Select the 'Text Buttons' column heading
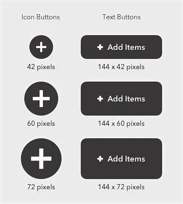The height and width of the screenshot is (204, 183). (121, 17)
